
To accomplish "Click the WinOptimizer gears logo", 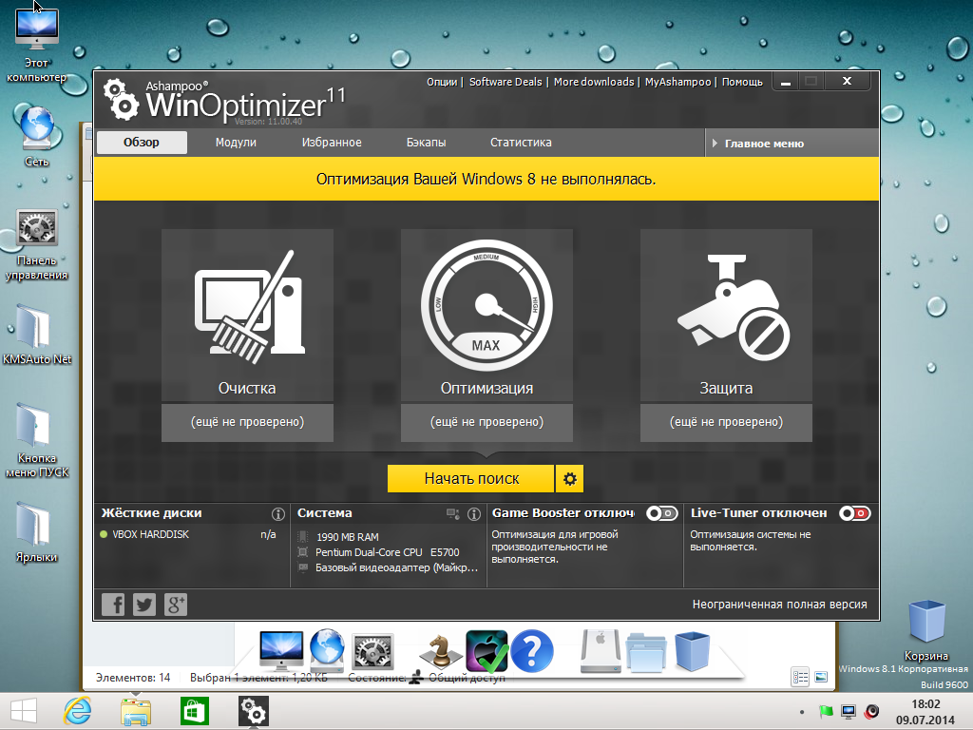I will pos(121,99).
